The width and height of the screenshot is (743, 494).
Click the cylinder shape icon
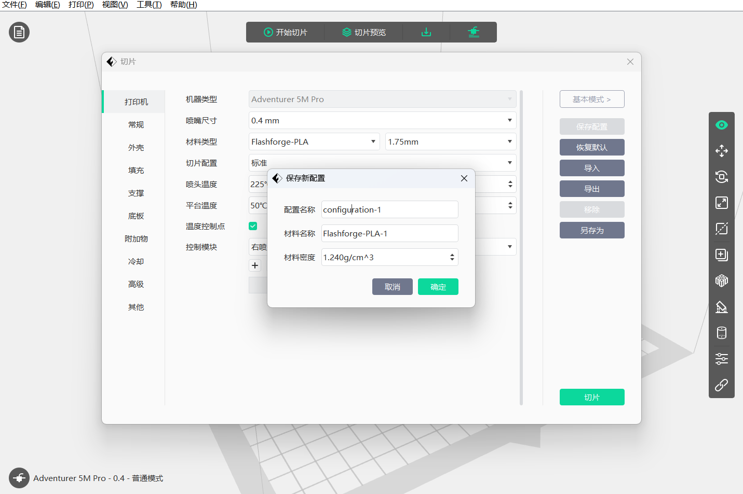[x=722, y=333]
